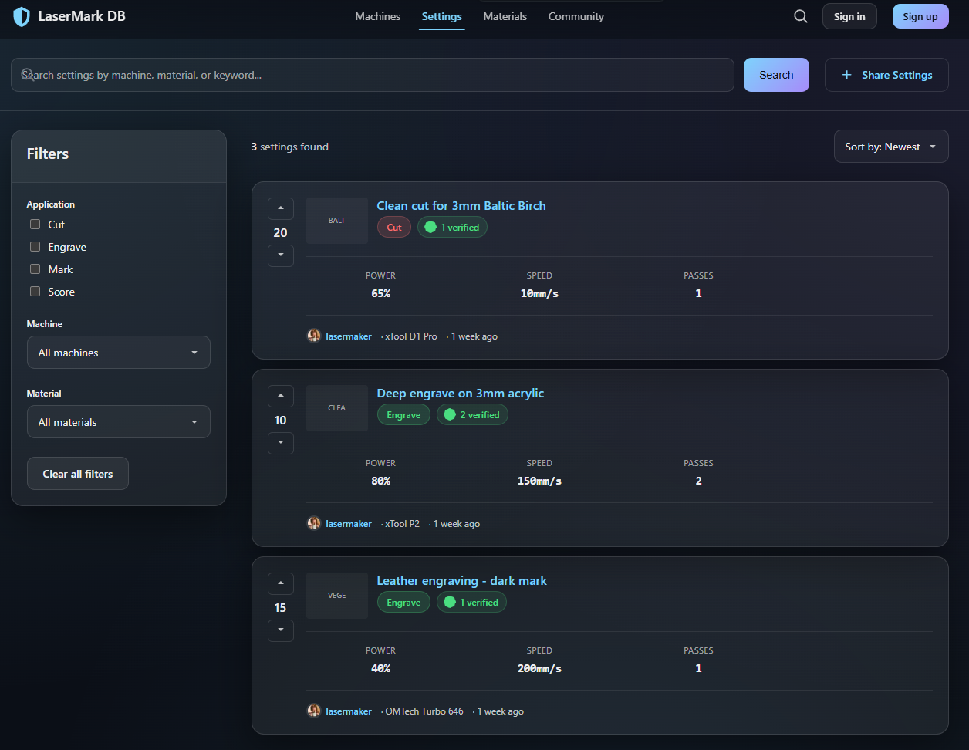Open the Sort by Newest dropdown
Viewport: 969px width, 750px height.
pyautogui.click(x=890, y=147)
